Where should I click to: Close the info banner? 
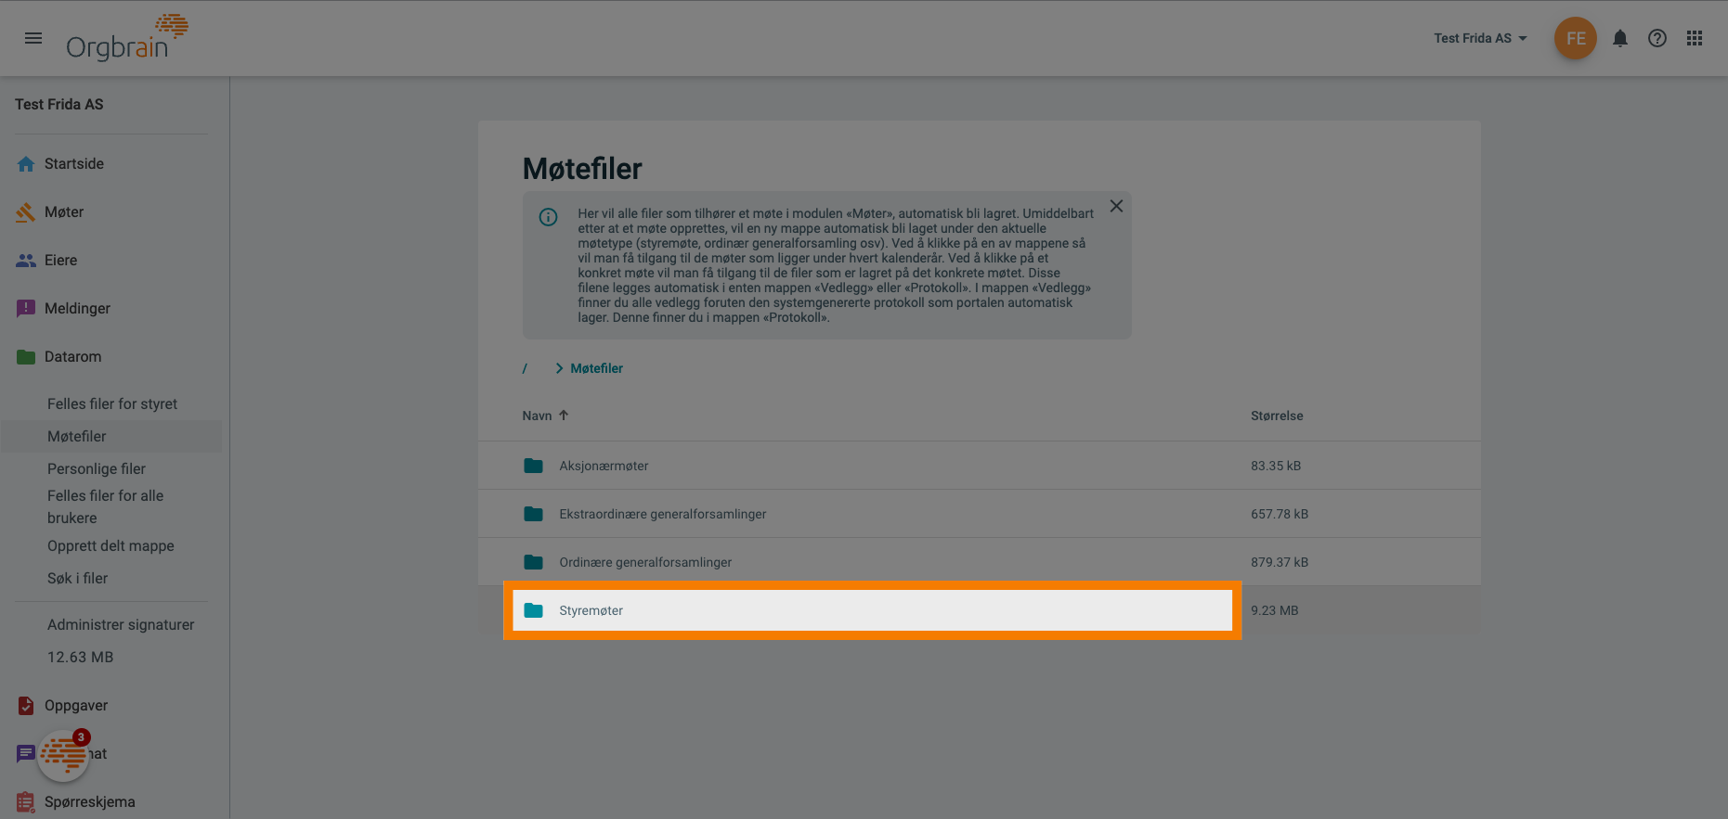[x=1116, y=206]
